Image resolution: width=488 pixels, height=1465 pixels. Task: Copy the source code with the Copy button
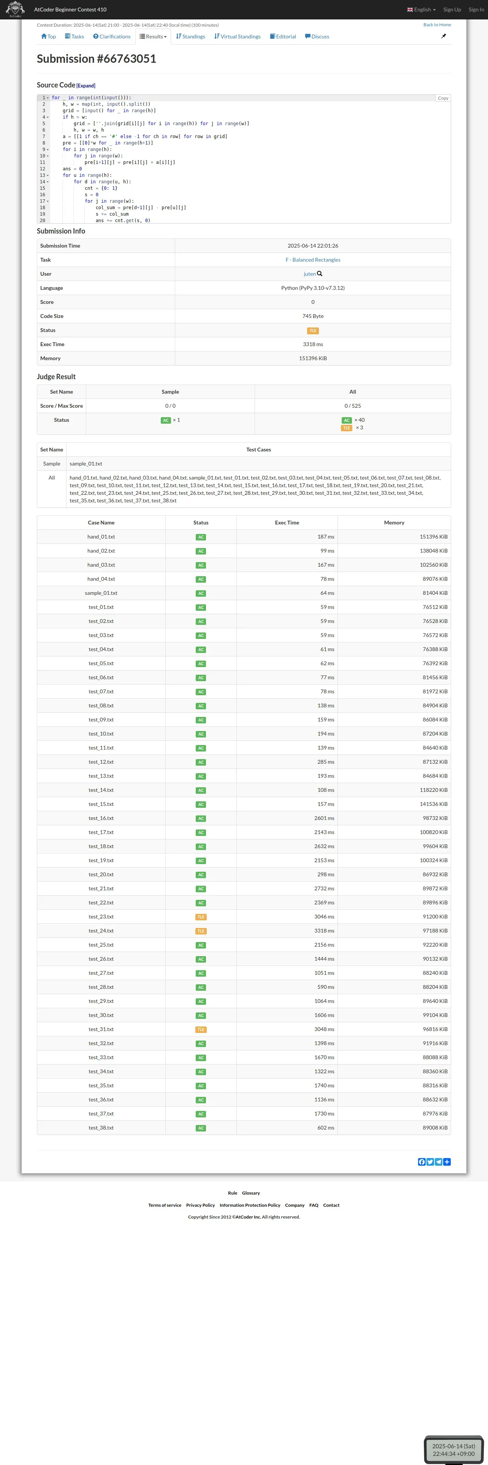coord(443,99)
